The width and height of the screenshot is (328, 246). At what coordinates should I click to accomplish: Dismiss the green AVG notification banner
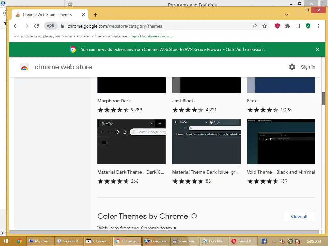pyautogui.click(x=317, y=49)
